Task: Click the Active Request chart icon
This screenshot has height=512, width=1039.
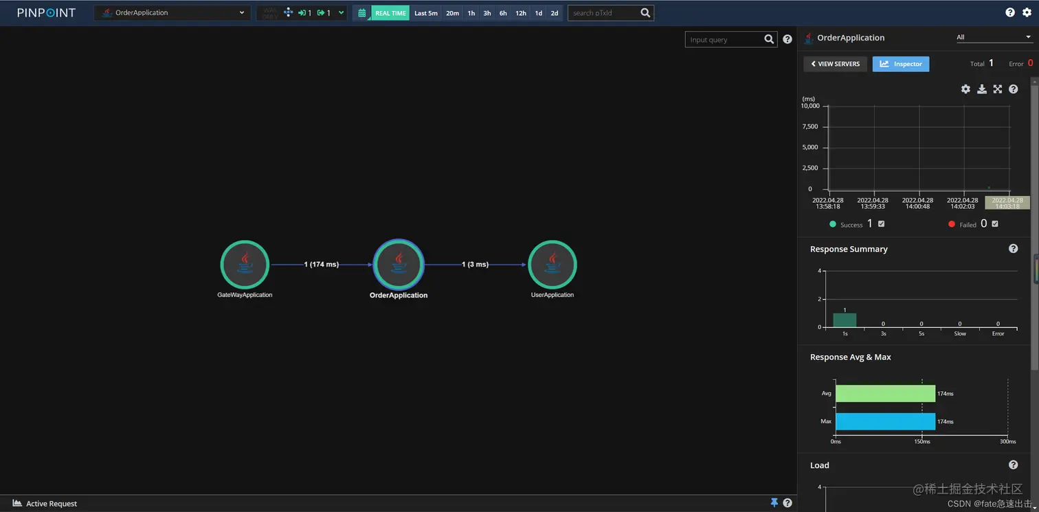Action: (x=17, y=504)
